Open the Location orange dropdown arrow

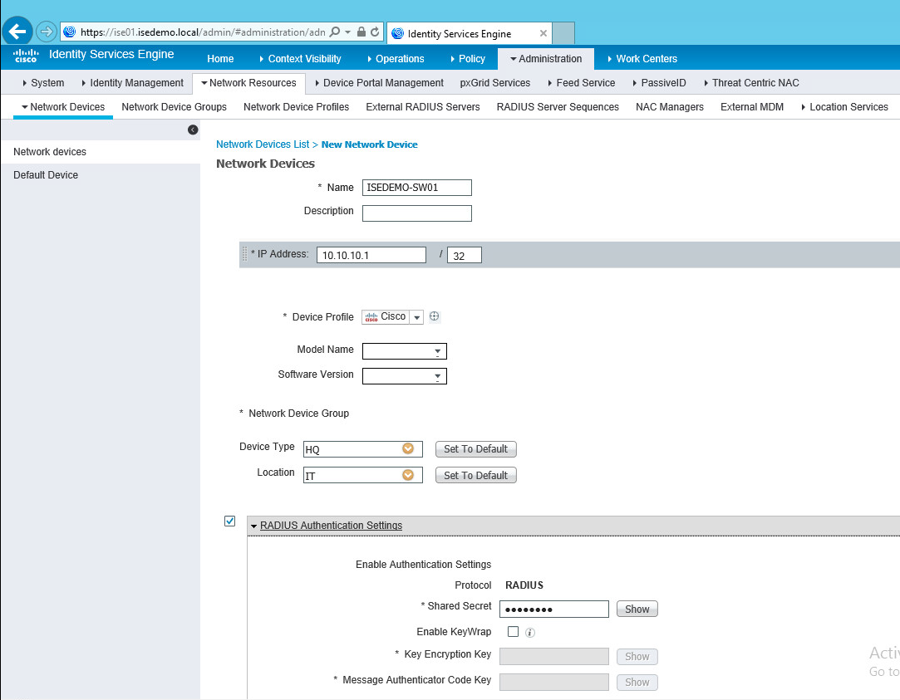[x=408, y=475]
